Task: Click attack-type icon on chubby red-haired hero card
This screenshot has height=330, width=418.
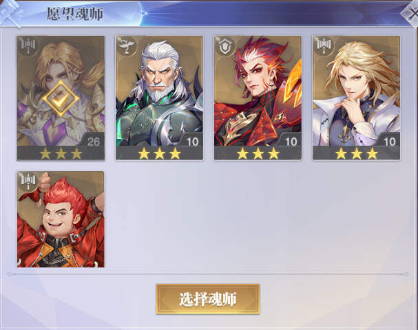Action: [x=28, y=181]
